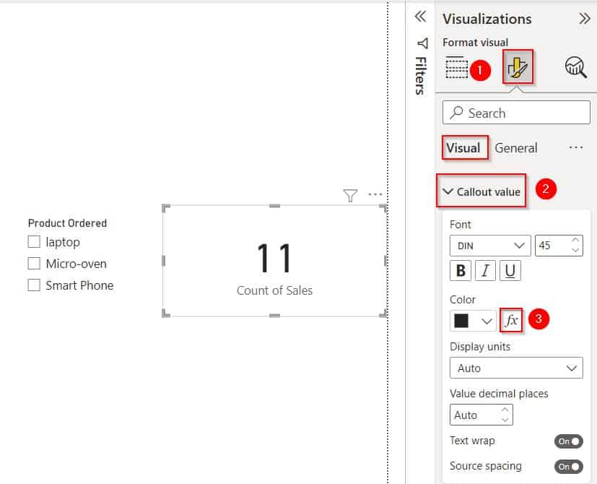Check the Micro-oven checkbox

tap(34, 264)
